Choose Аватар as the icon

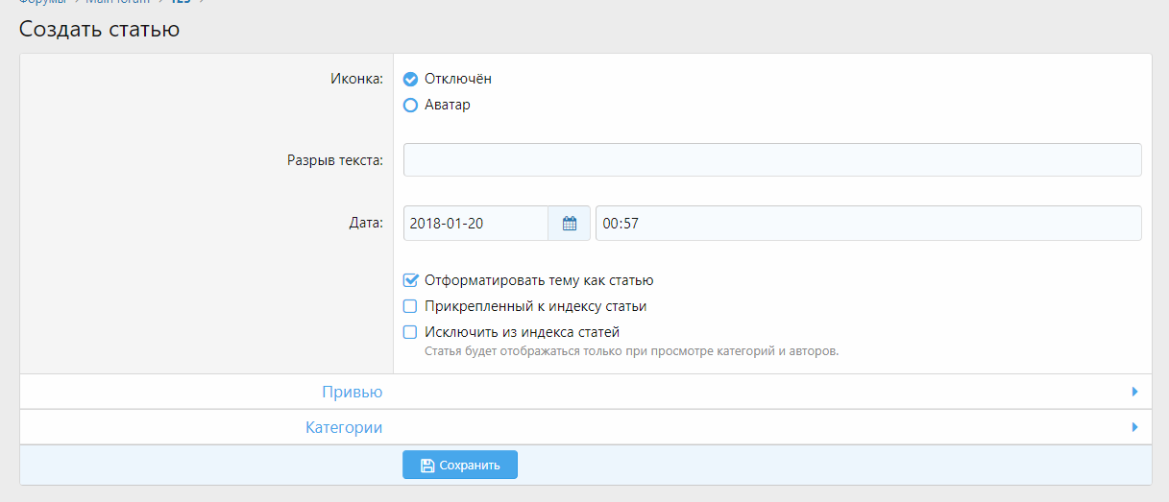(411, 106)
